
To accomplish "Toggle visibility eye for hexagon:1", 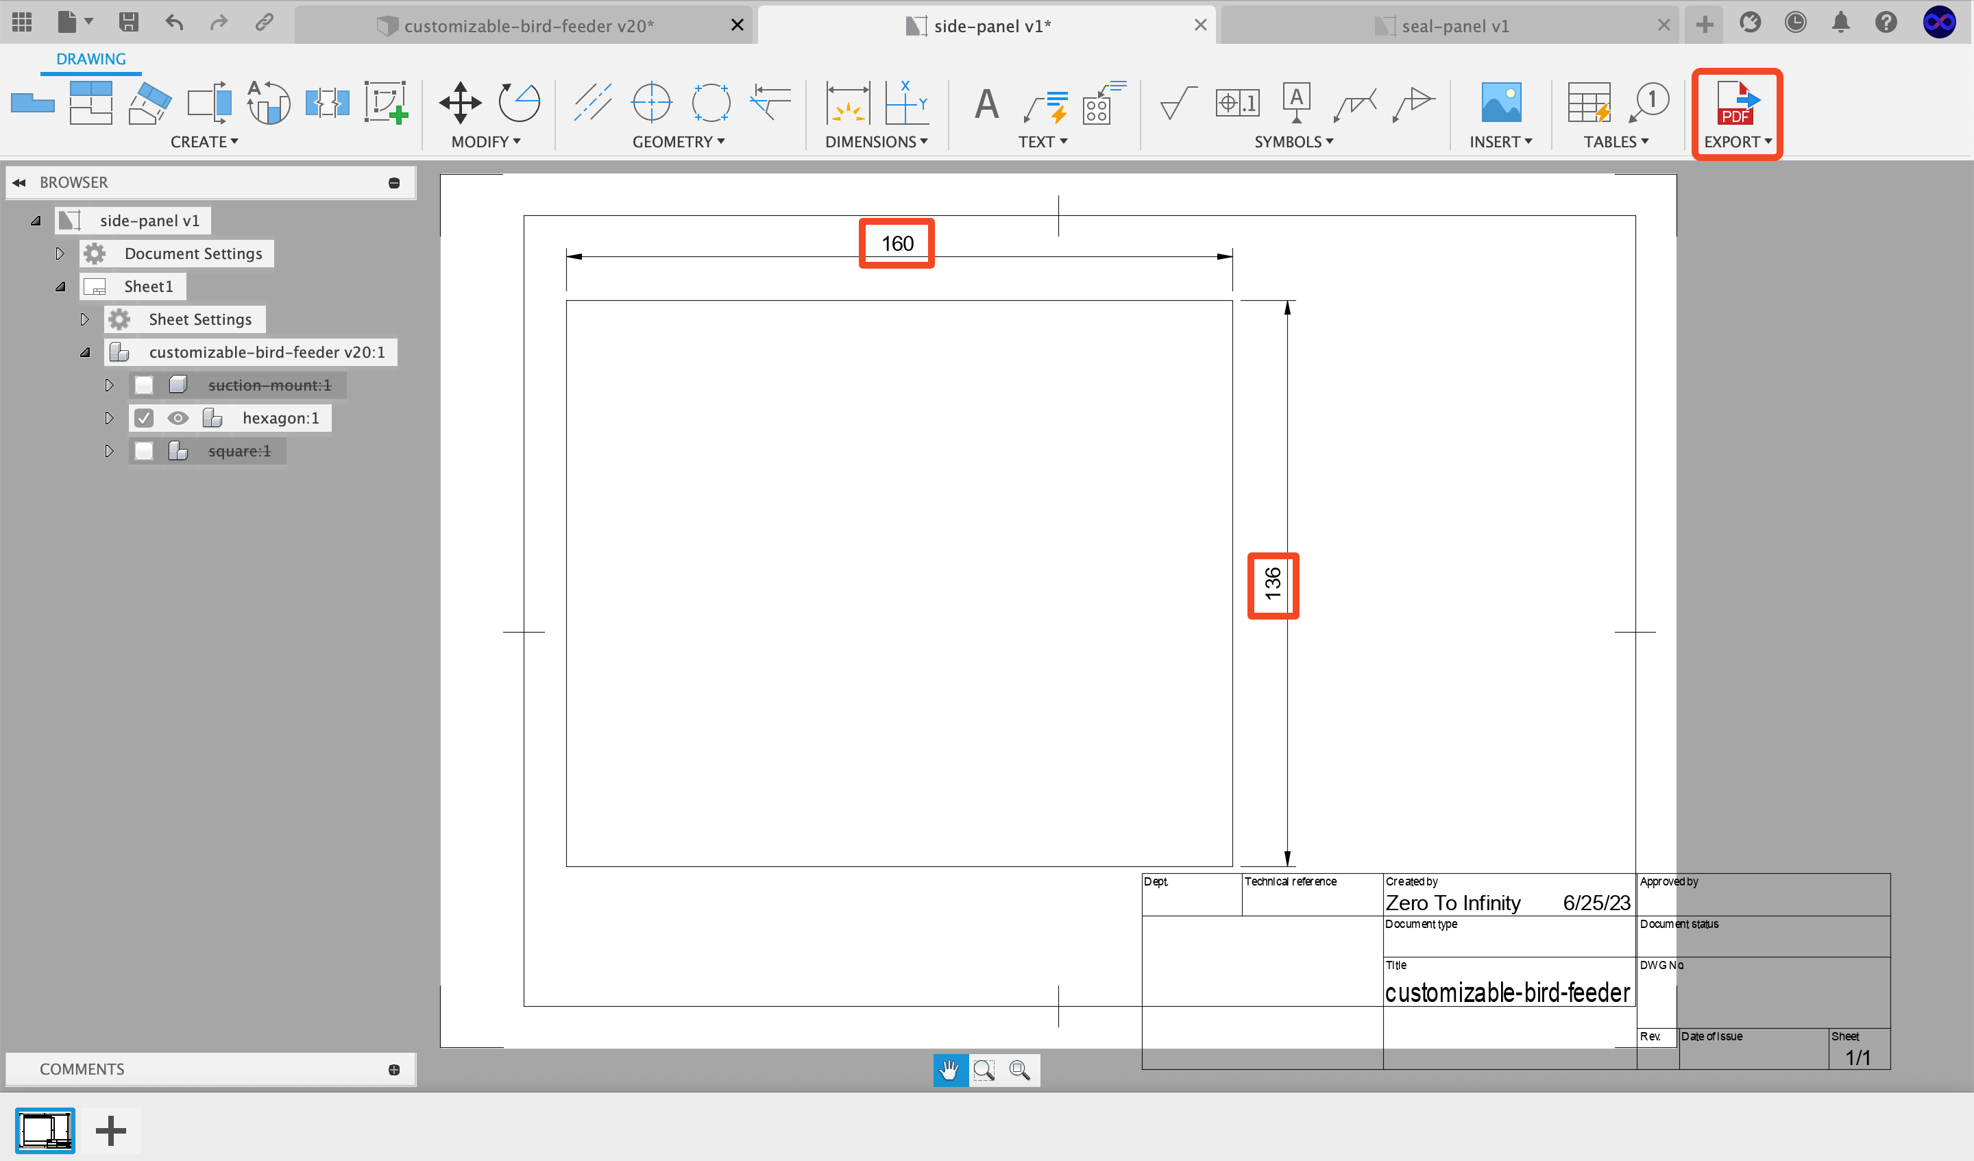I will (x=178, y=418).
